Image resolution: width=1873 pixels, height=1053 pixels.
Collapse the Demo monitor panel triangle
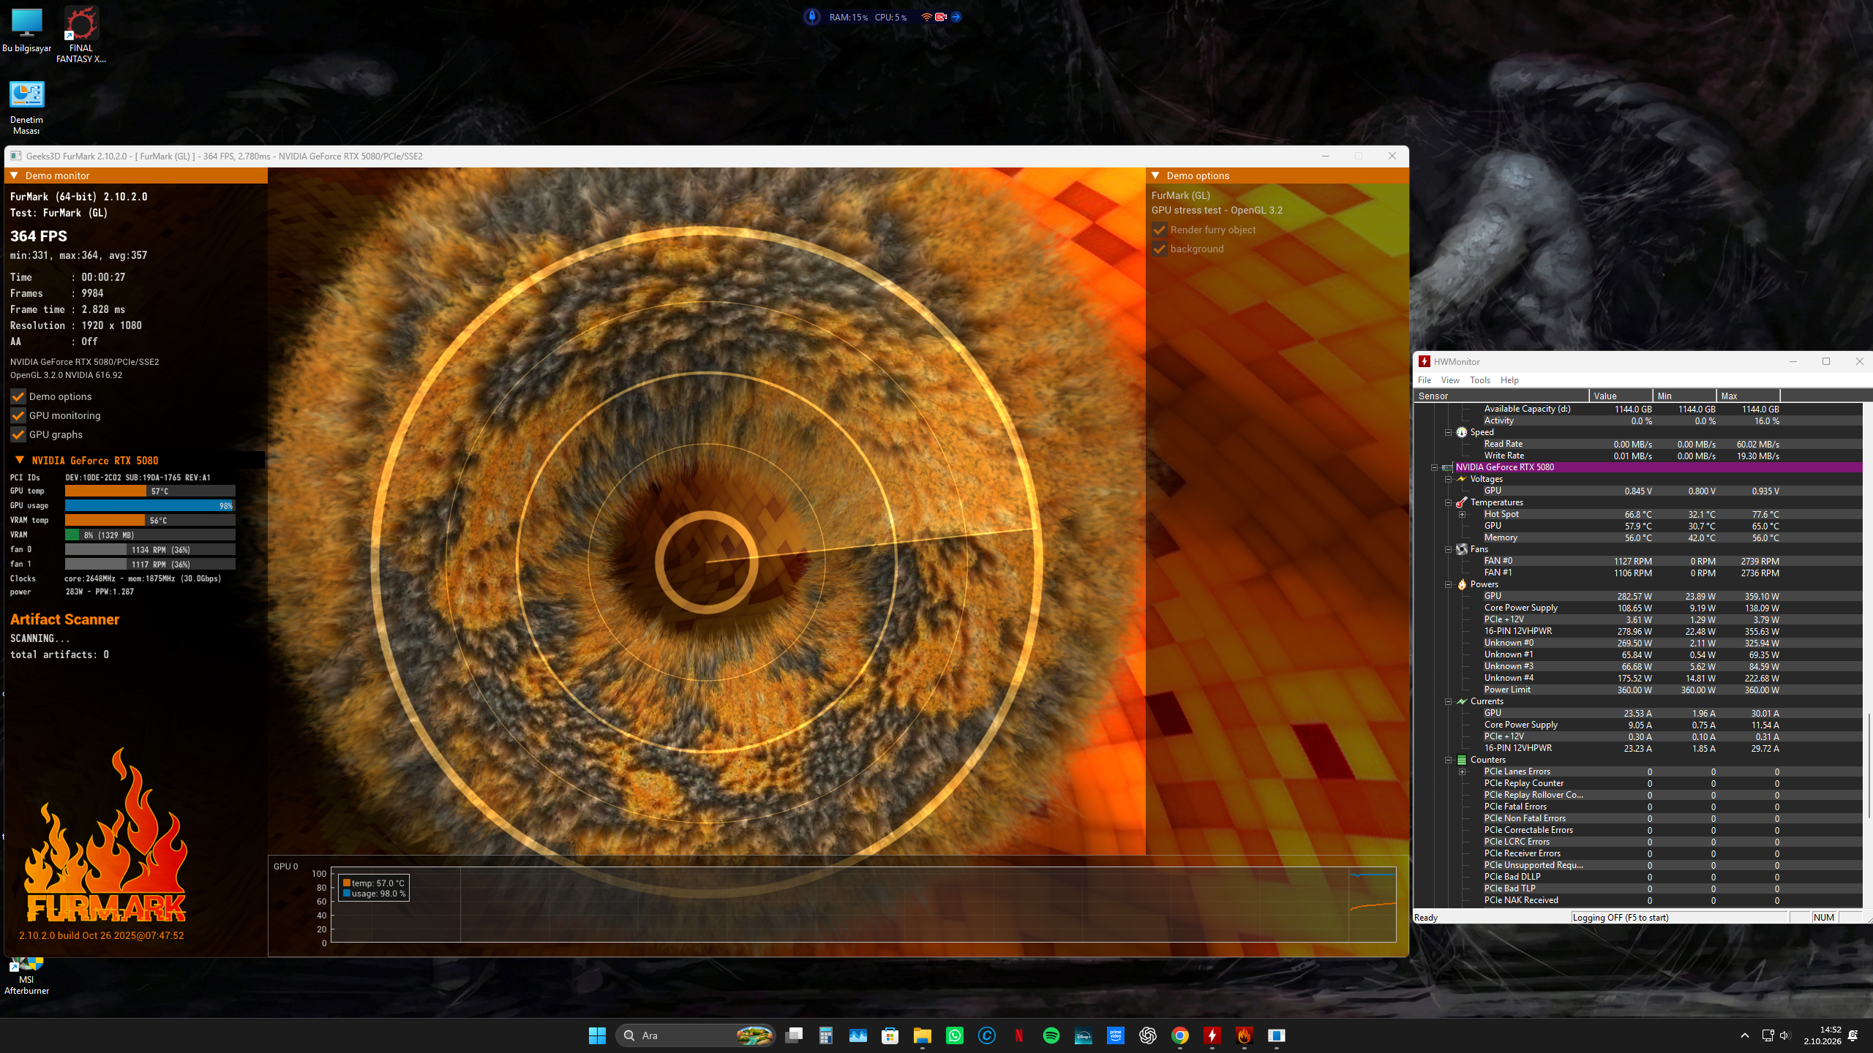tap(14, 175)
